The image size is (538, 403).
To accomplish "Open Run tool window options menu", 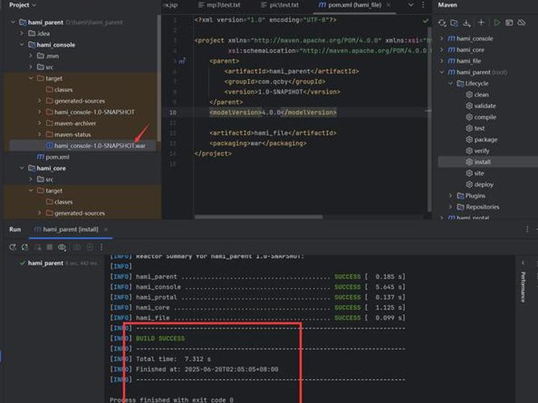I will click(527, 229).
